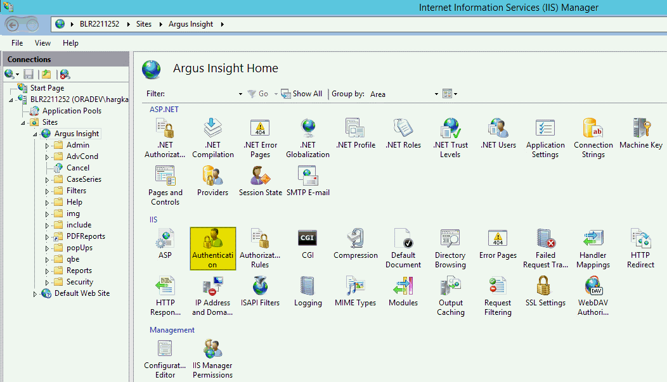Click Sites in the breadcrumb path
This screenshot has height=382, width=667.
pyautogui.click(x=144, y=24)
